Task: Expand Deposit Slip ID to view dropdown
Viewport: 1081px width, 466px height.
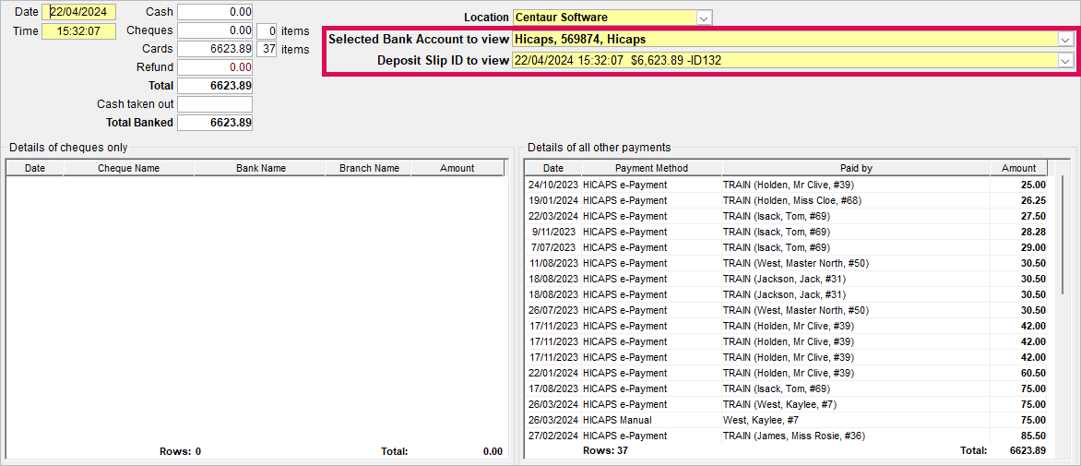Action: pyautogui.click(x=1066, y=61)
